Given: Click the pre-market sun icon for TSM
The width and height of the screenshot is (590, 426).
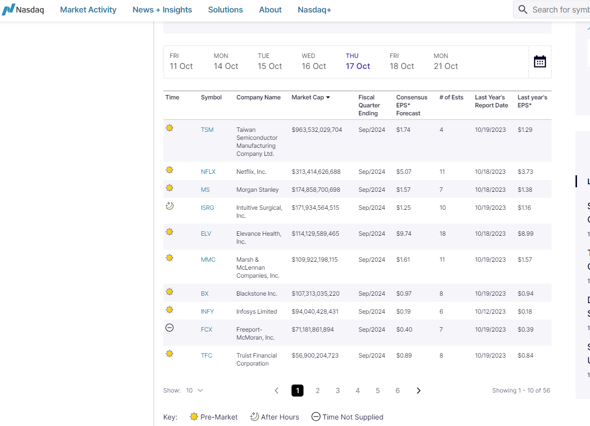Looking at the screenshot, I should pyautogui.click(x=169, y=128).
